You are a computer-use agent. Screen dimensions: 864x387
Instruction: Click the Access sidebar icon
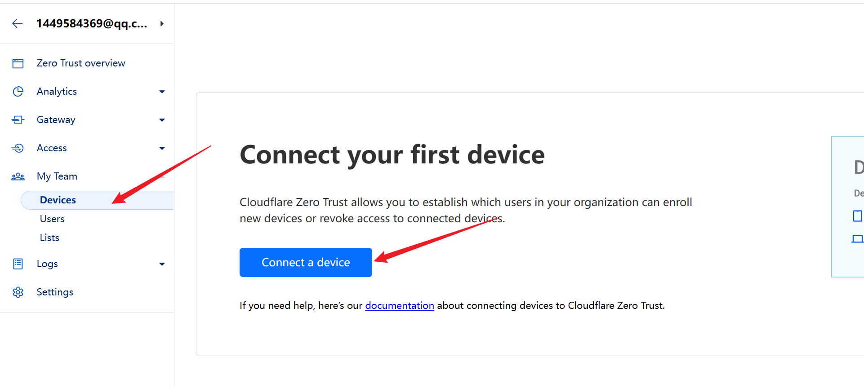[18, 148]
